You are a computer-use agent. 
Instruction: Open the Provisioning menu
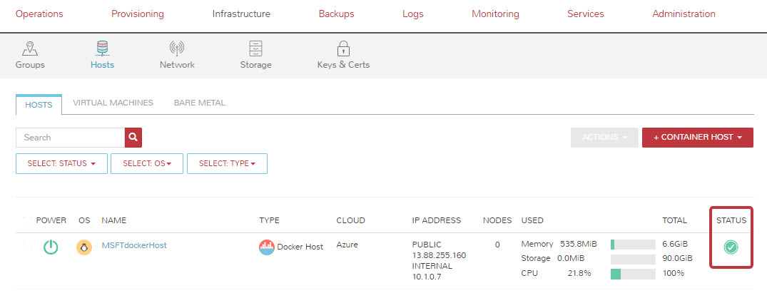click(138, 14)
